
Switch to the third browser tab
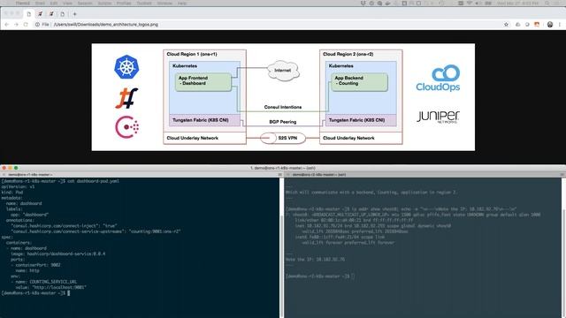pos(51,14)
